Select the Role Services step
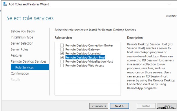 [30, 67]
